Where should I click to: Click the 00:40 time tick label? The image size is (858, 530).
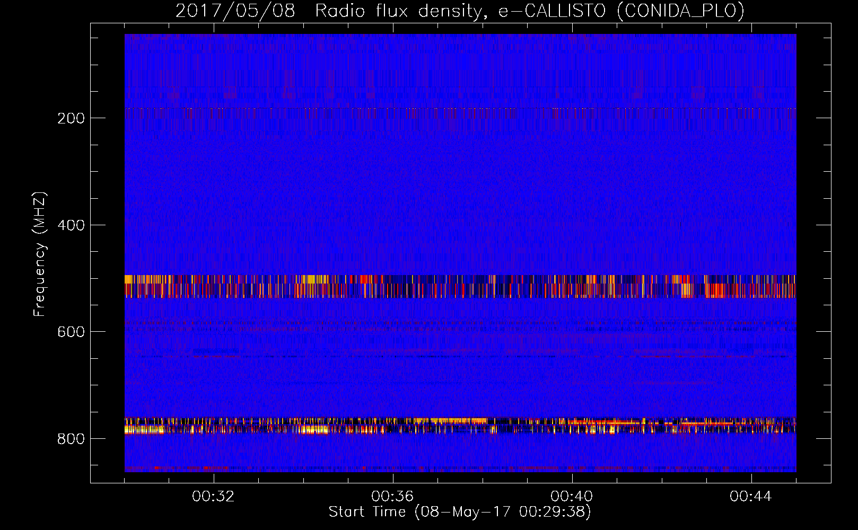click(572, 497)
